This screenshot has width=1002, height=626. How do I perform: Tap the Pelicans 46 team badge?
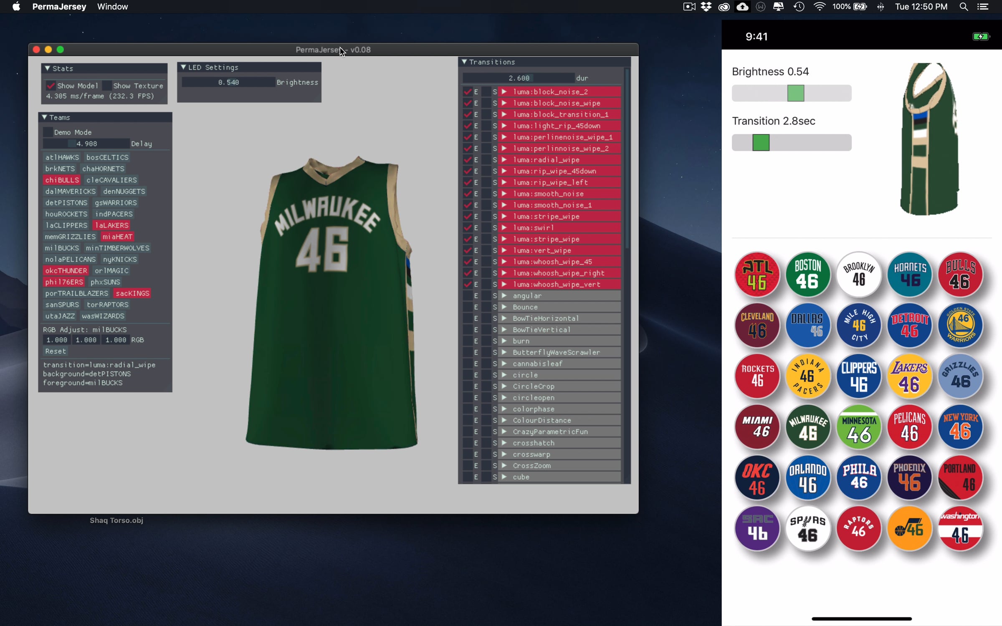click(910, 427)
